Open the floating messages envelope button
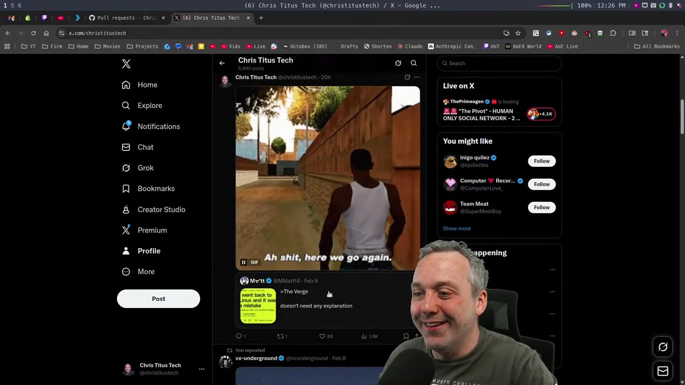685x385 pixels. (x=663, y=371)
